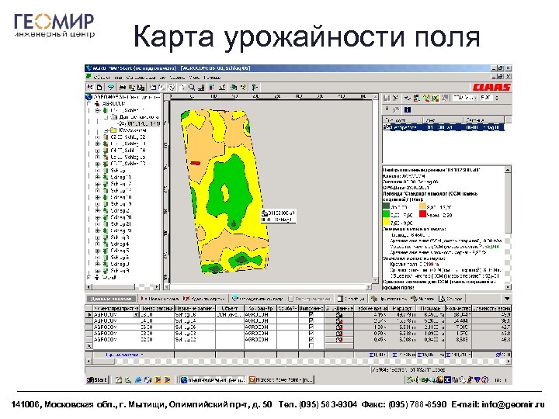Click the down-arrow icon in the right panel's lower row
Viewport: 559px width, 419px height.
point(387,109)
